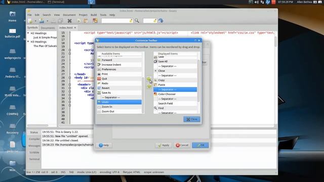Click the Cancel button
This screenshot has height=182, width=324.
182,145
